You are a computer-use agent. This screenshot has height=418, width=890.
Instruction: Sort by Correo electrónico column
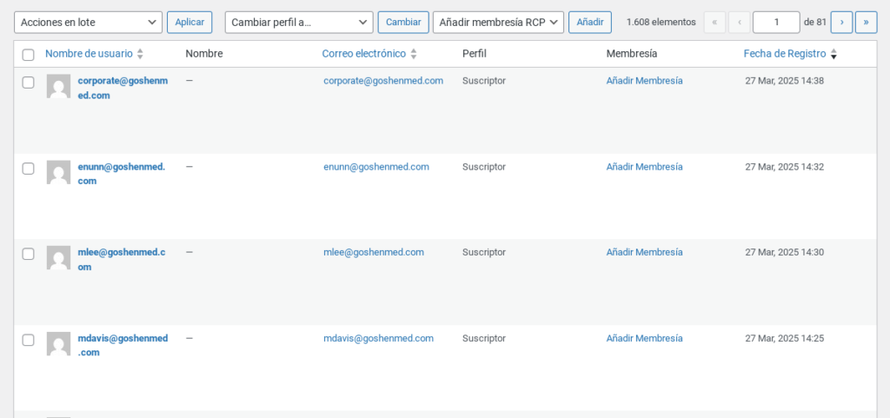click(364, 53)
